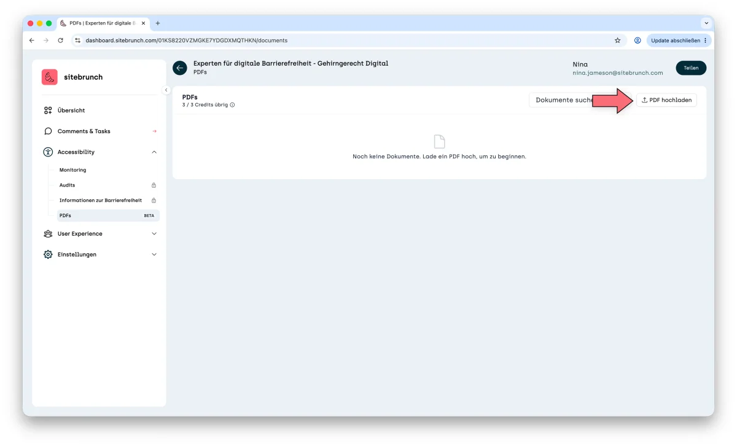Click the sitebrunch logo icon

pyautogui.click(x=50, y=77)
